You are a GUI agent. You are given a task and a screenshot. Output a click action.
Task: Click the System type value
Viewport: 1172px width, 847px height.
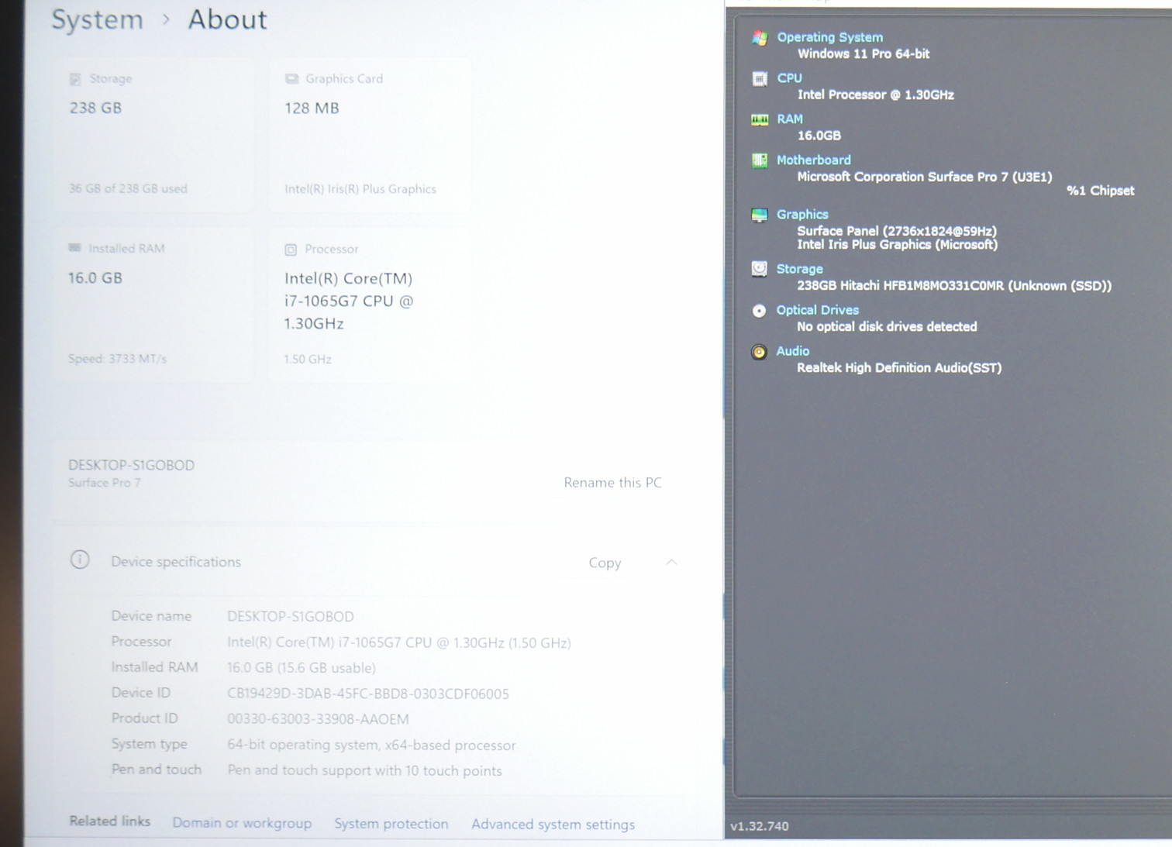click(x=371, y=745)
